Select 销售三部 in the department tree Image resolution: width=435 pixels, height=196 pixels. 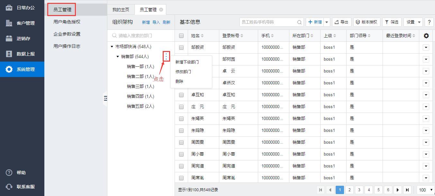[x=140, y=86]
